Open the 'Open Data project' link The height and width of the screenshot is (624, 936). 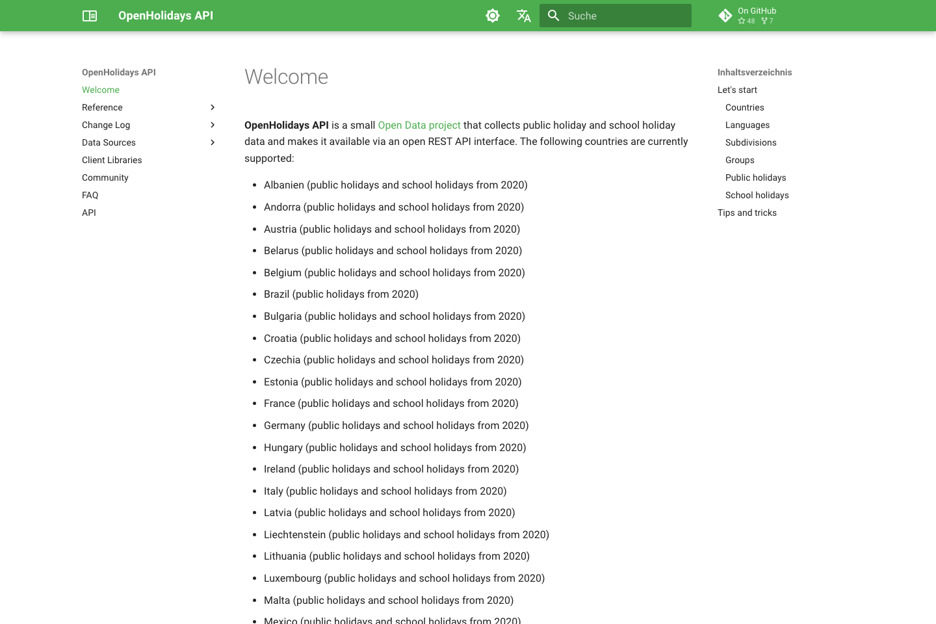pos(419,125)
